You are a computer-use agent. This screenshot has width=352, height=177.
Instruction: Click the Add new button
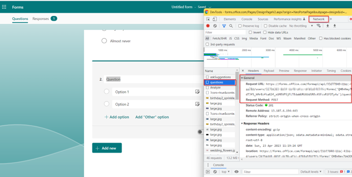[x=107, y=148]
